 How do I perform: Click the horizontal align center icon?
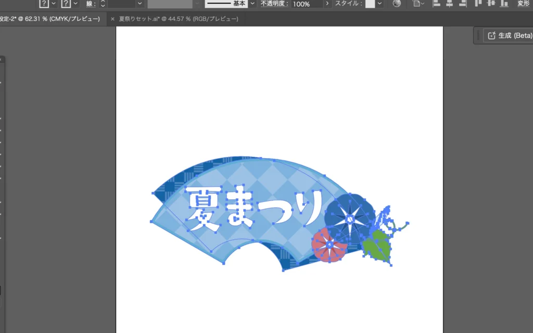(449, 3)
